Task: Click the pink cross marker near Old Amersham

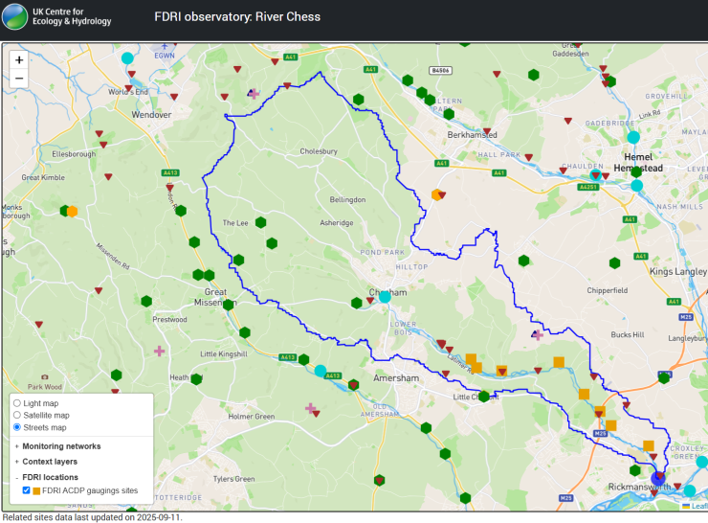Action: click(x=310, y=408)
